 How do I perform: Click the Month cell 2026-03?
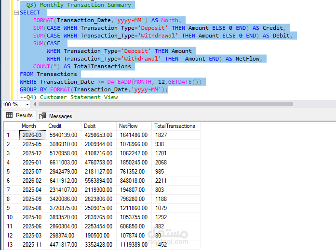point(33,135)
